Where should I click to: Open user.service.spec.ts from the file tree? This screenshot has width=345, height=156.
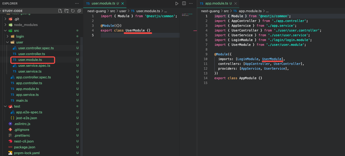point(41,66)
